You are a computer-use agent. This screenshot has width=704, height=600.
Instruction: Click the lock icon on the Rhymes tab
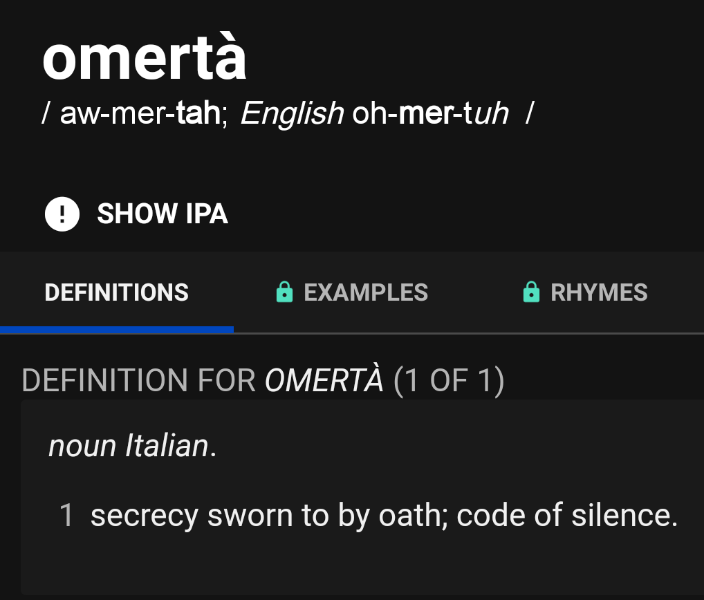pyautogui.click(x=530, y=292)
